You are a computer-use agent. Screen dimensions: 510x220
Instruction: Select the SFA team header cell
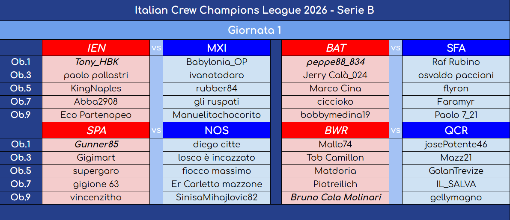[456, 48]
